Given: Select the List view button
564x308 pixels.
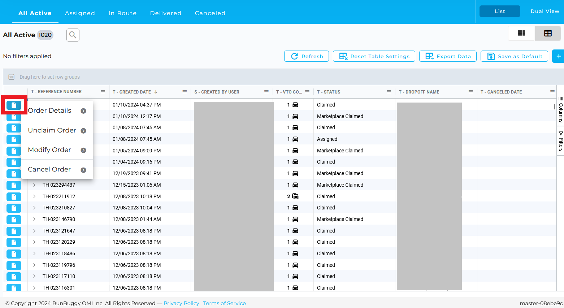Looking at the screenshot, I should click(x=500, y=11).
